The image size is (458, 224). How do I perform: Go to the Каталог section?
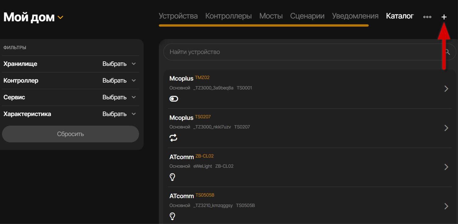tap(400, 16)
